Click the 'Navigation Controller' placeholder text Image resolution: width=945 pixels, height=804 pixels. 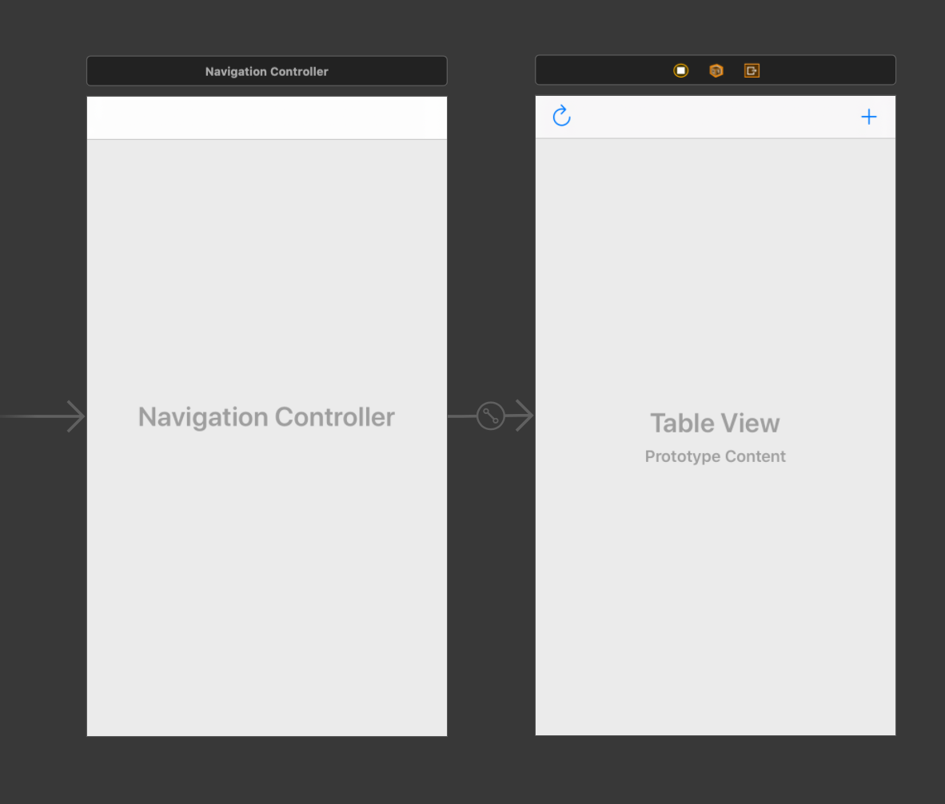coord(266,416)
